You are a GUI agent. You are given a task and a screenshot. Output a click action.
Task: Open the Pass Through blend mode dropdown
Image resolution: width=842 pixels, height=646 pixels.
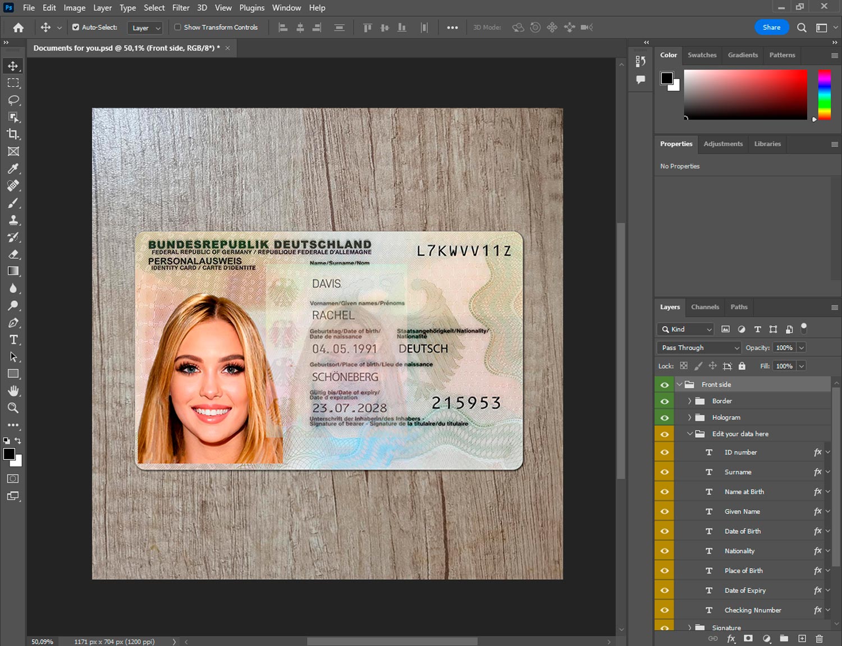click(699, 348)
